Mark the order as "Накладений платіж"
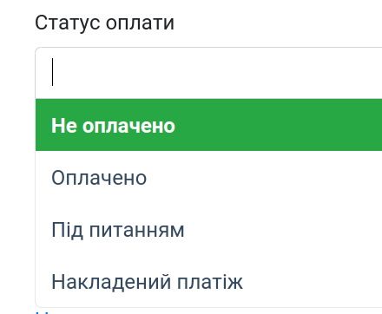The width and height of the screenshot is (382, 314). (x=208, y=281)
